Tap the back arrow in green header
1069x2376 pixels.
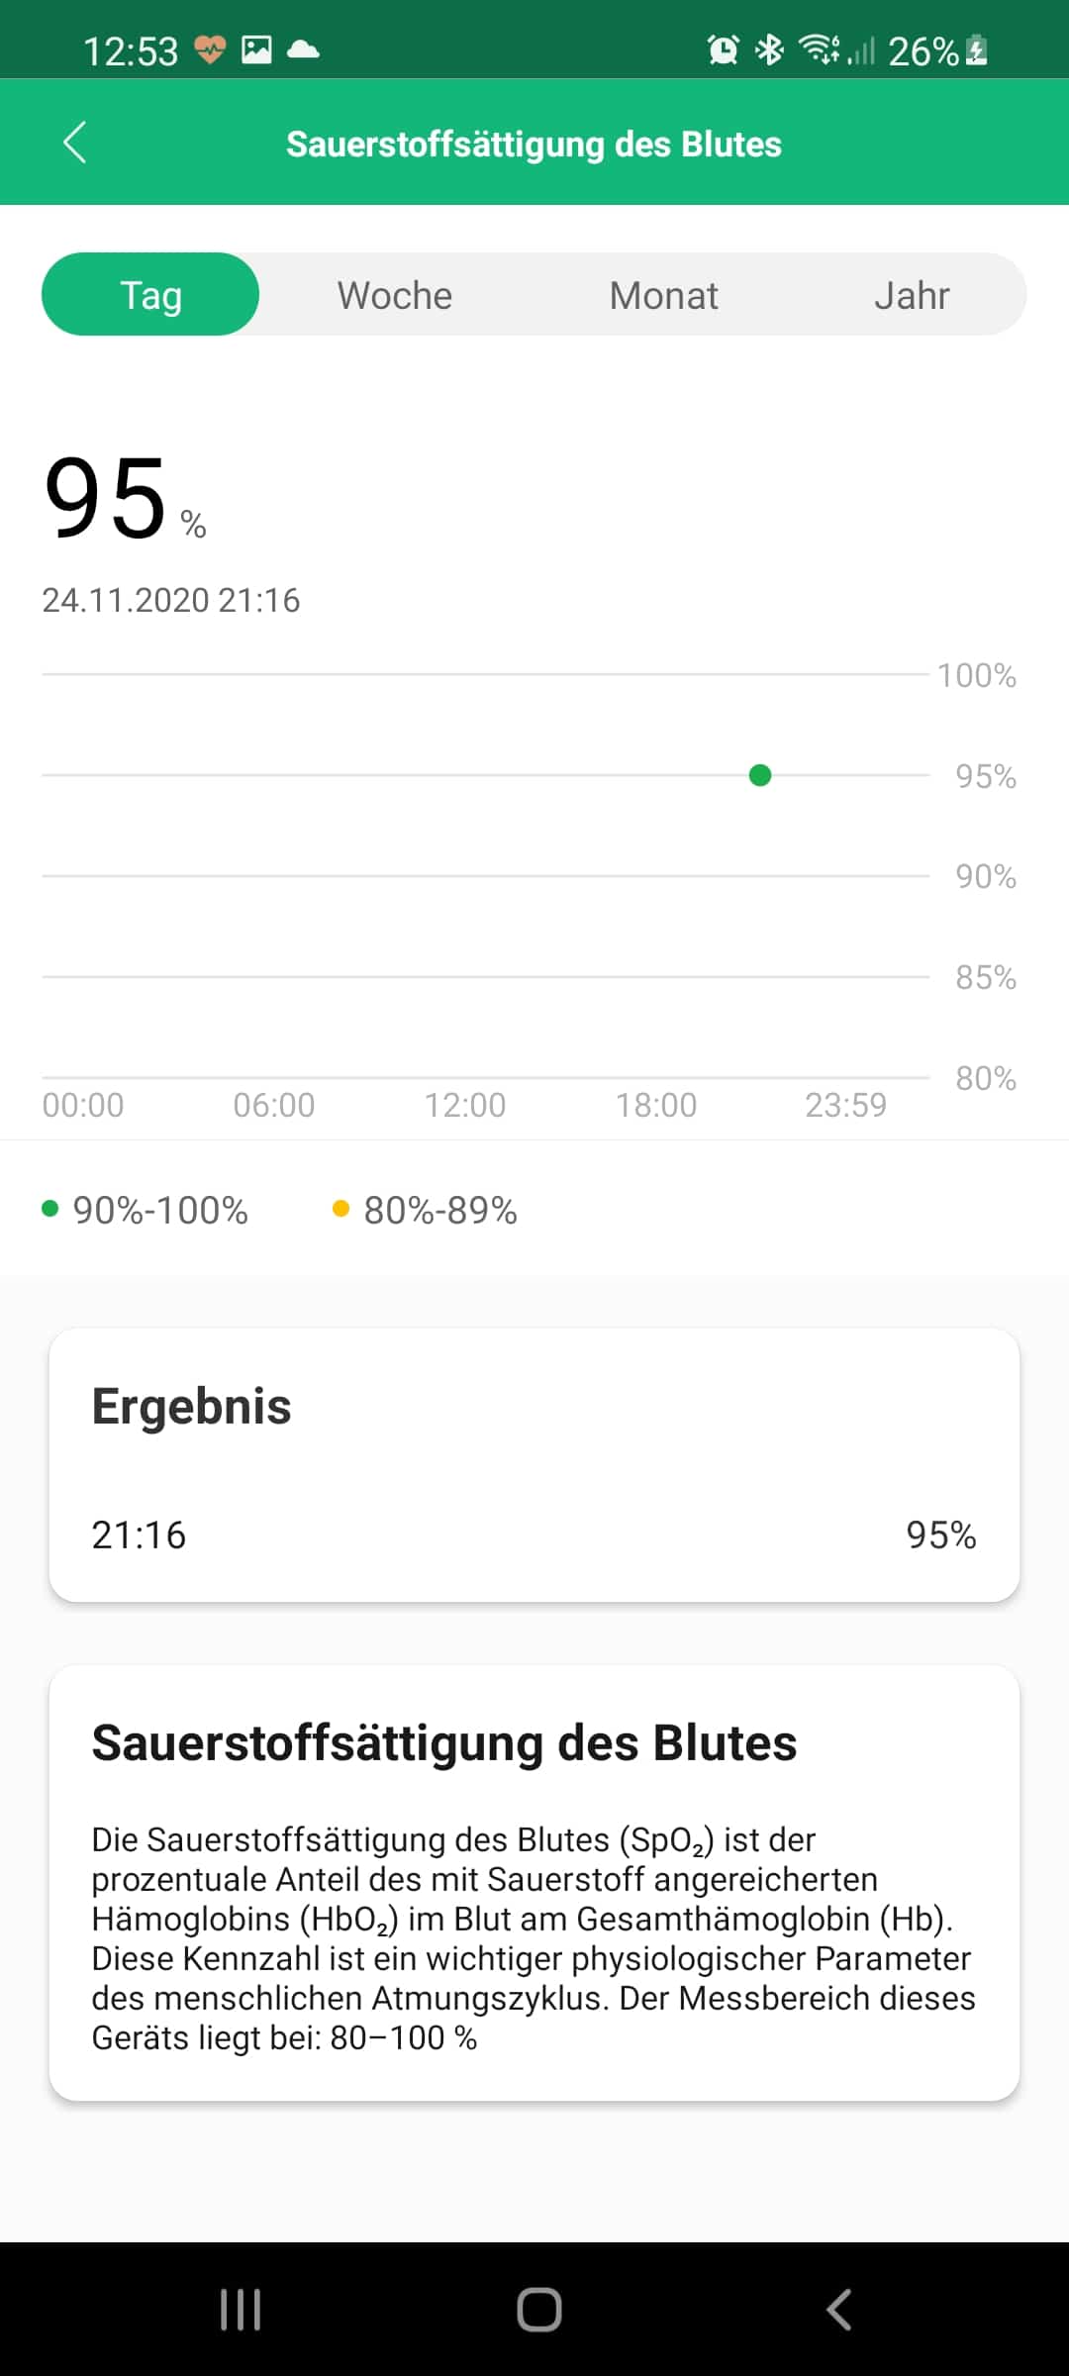[75, 143]
